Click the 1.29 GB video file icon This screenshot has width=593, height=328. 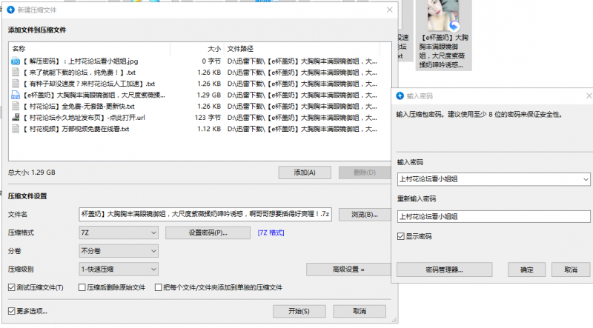pos(15,95)
